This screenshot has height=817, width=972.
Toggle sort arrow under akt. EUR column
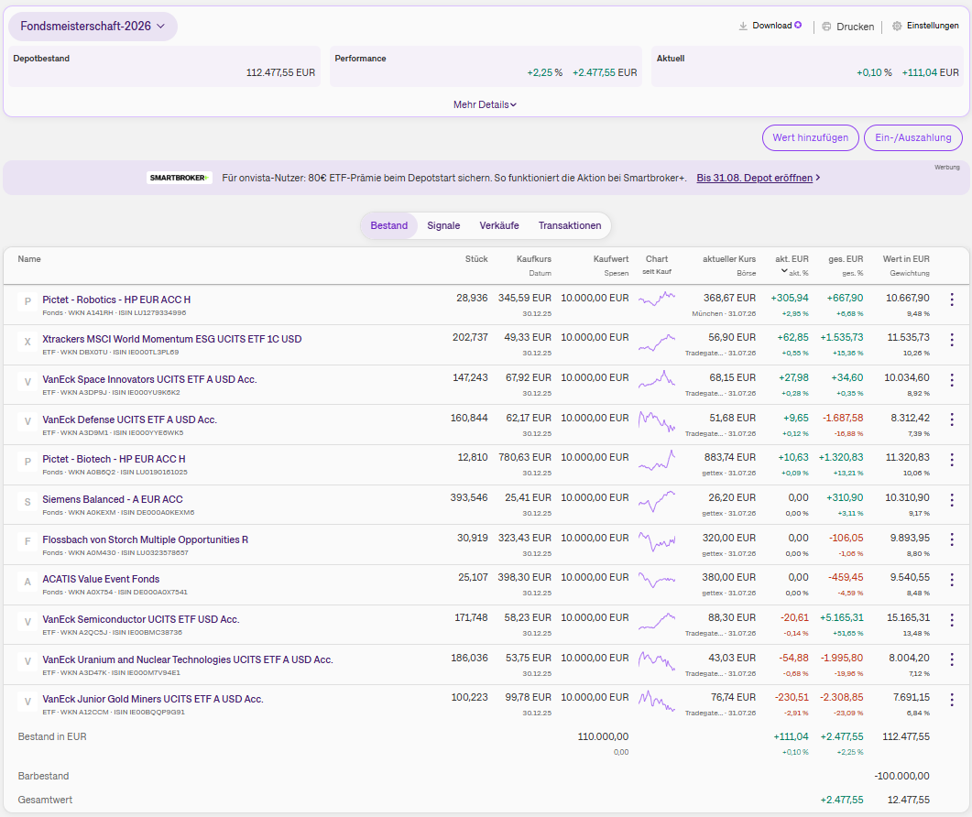coord(783,271)
